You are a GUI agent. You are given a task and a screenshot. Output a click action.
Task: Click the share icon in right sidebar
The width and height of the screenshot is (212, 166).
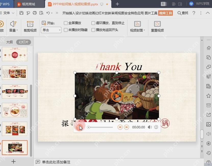[x=208, y=115]
